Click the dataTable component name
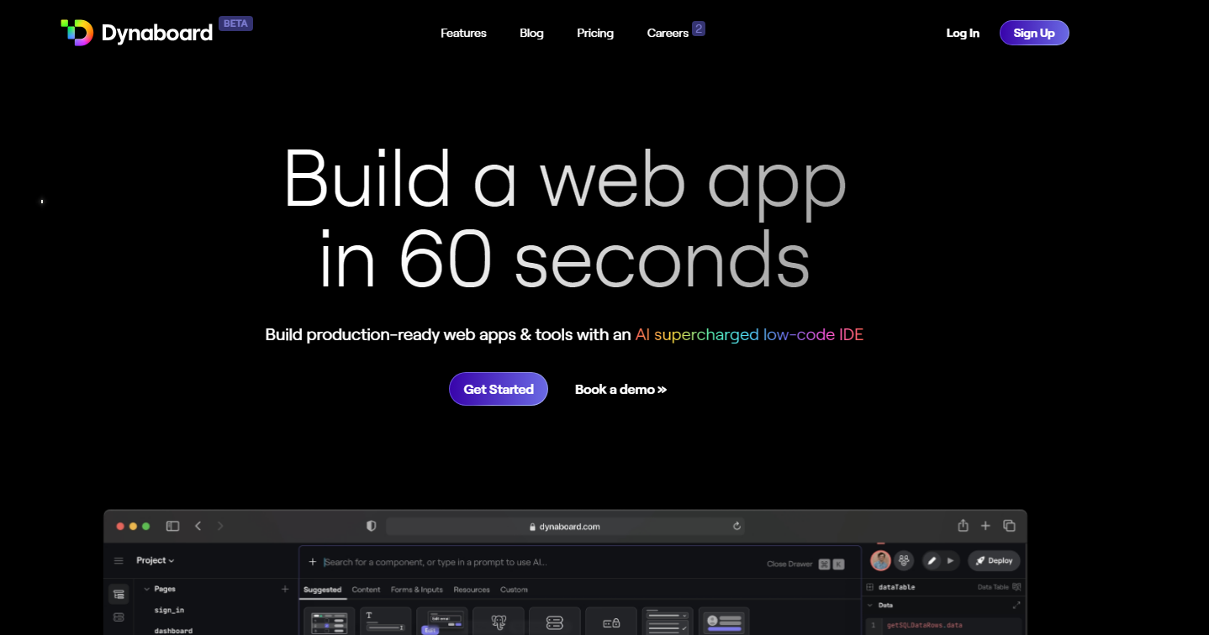Image resolution: width=1209 pixels, height=635 pixels. pyautogui.click(x=897, y=587)
